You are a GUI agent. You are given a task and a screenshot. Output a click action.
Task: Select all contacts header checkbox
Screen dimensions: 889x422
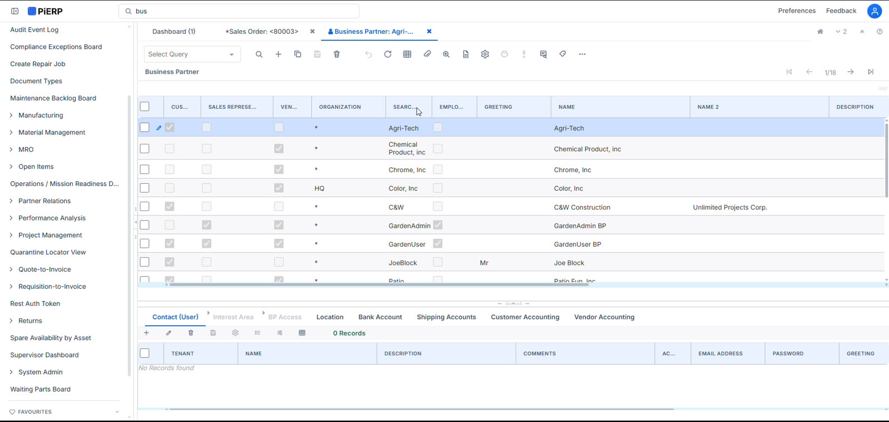click(x=145, y=353)
